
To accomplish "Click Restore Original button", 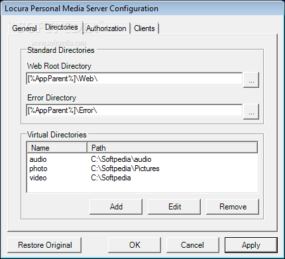I will pyautogui.click(x=44, y=245).
